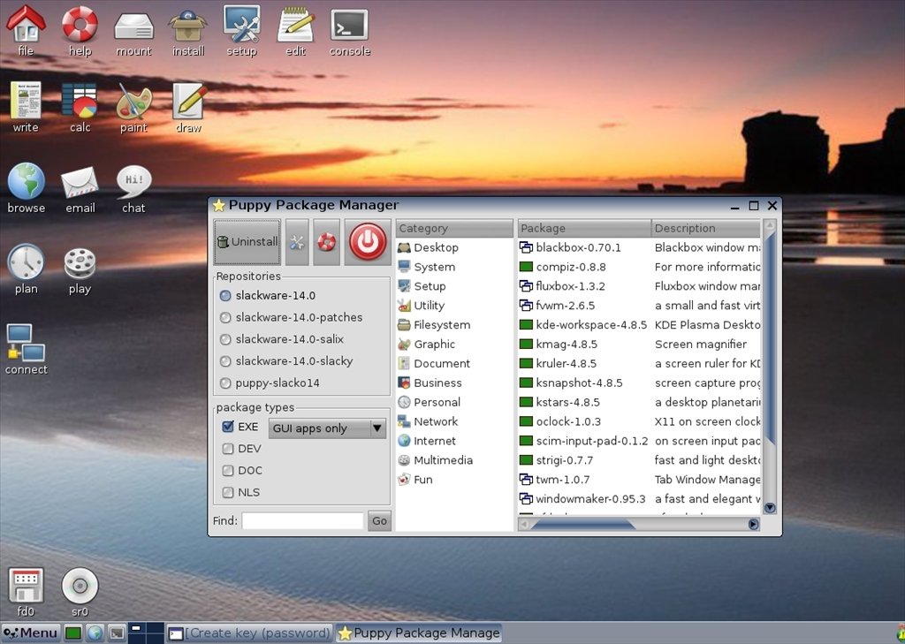Select slackware-14.0-slacky repository
The height and width of the screenshot is (644, 905).
(287, 361)
